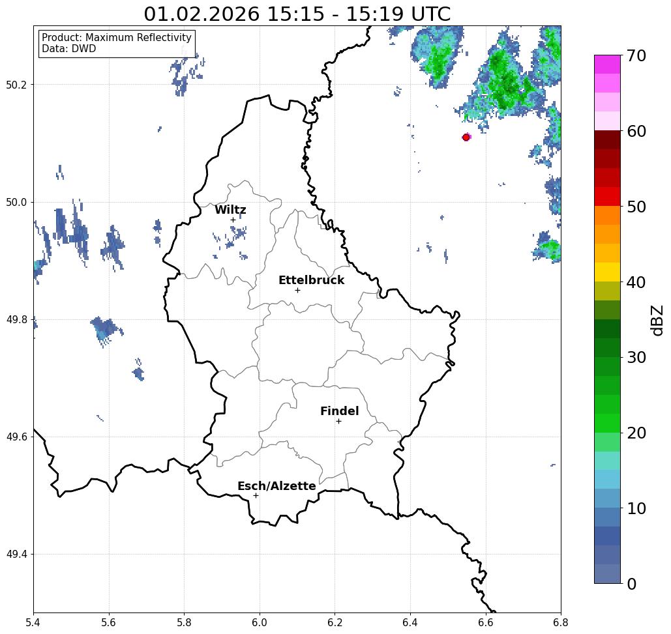
Task: Click the 70 dBZ colorbar label
Action: (x=636, y=55)
